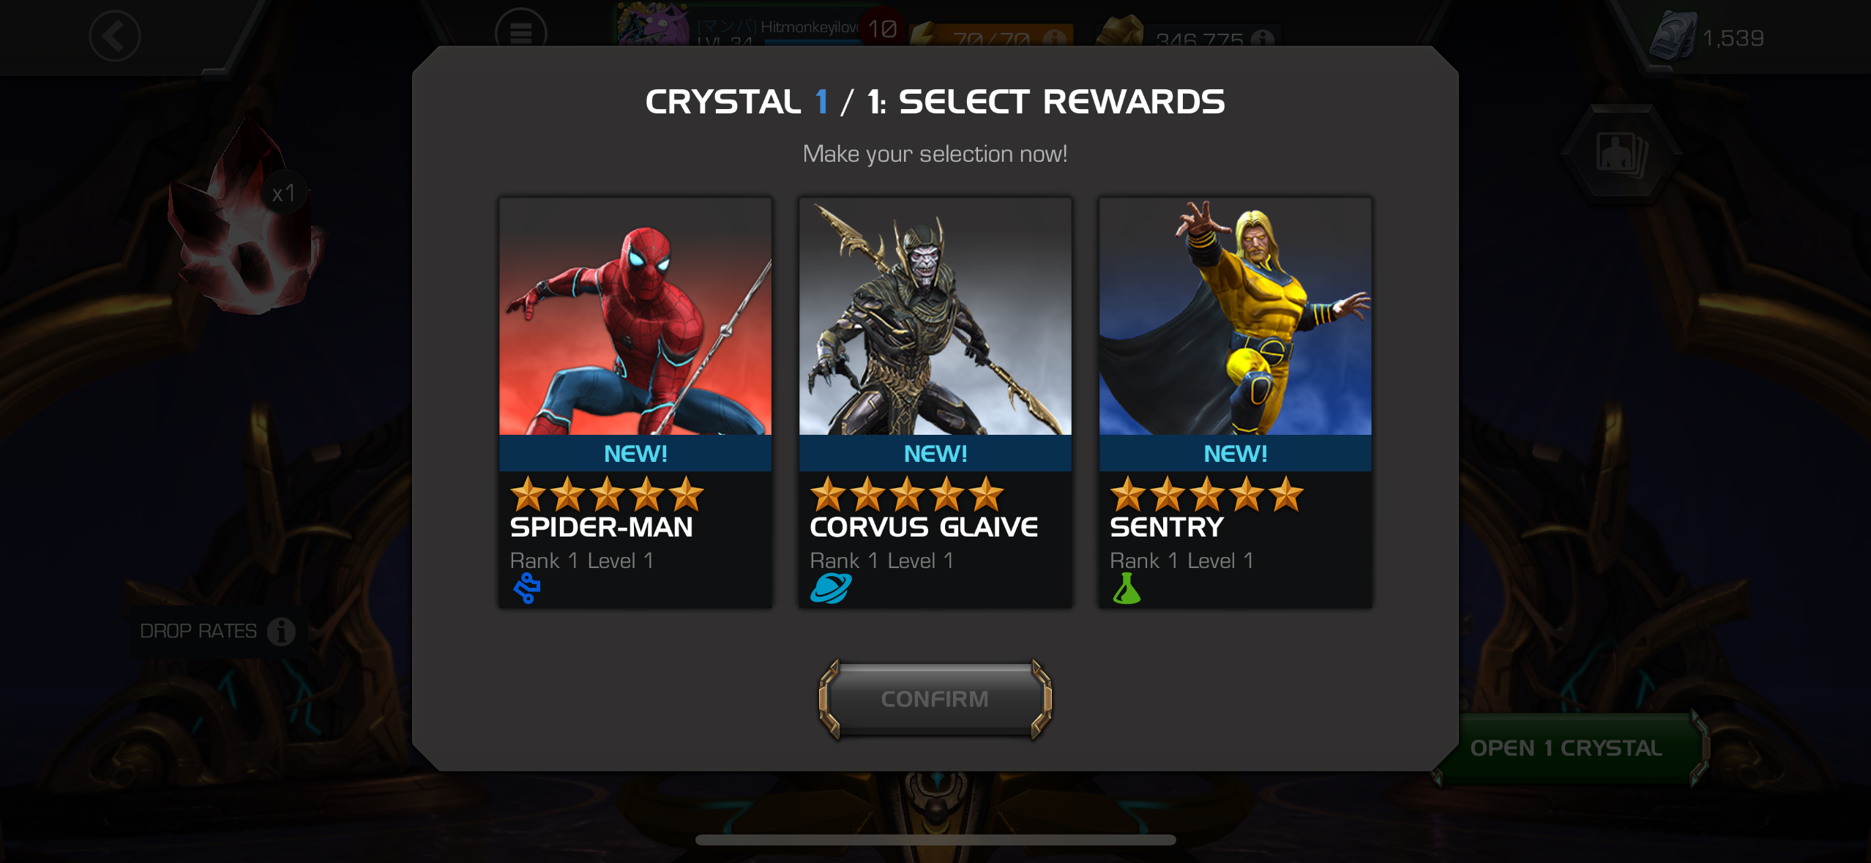Click the Spider-Man Tech class icon
The height and width of the screenshot is (863, 1871).
pos(527,589)
